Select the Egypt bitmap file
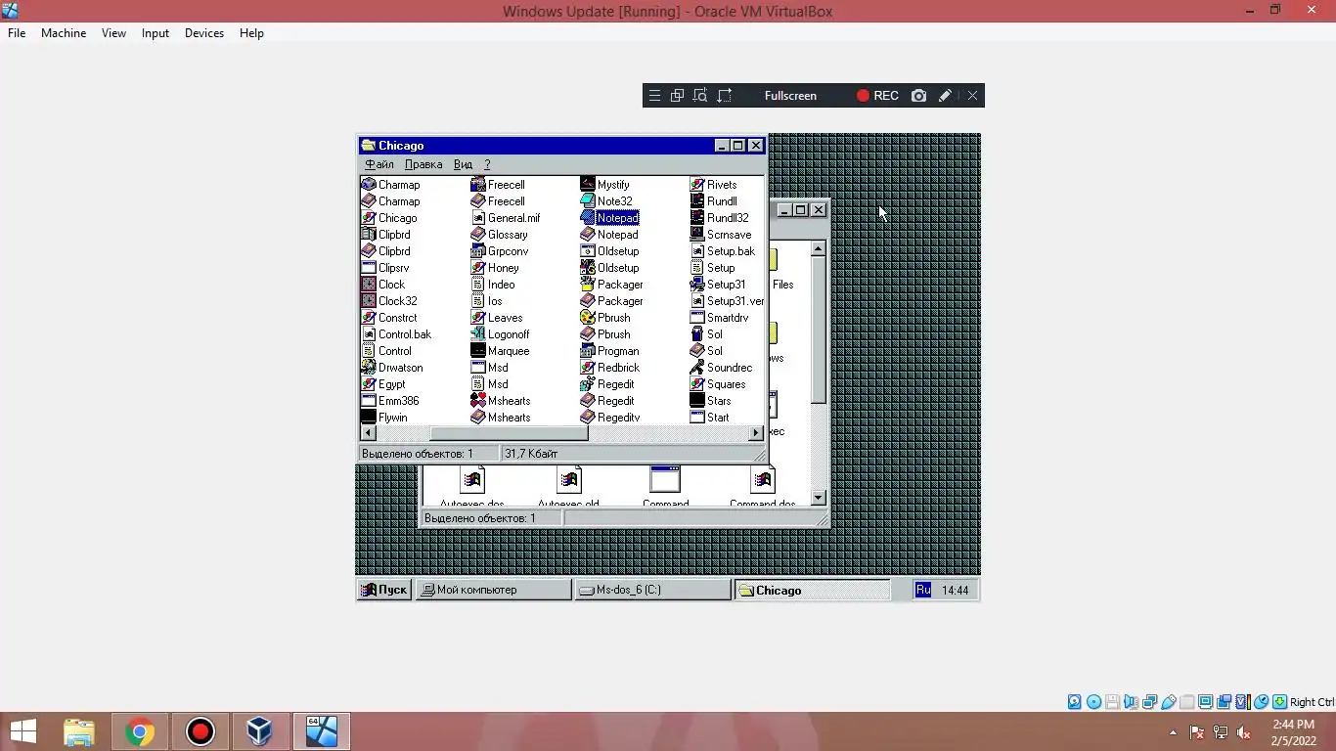This screenshot has height=751, width=1336. pos(382,384)
